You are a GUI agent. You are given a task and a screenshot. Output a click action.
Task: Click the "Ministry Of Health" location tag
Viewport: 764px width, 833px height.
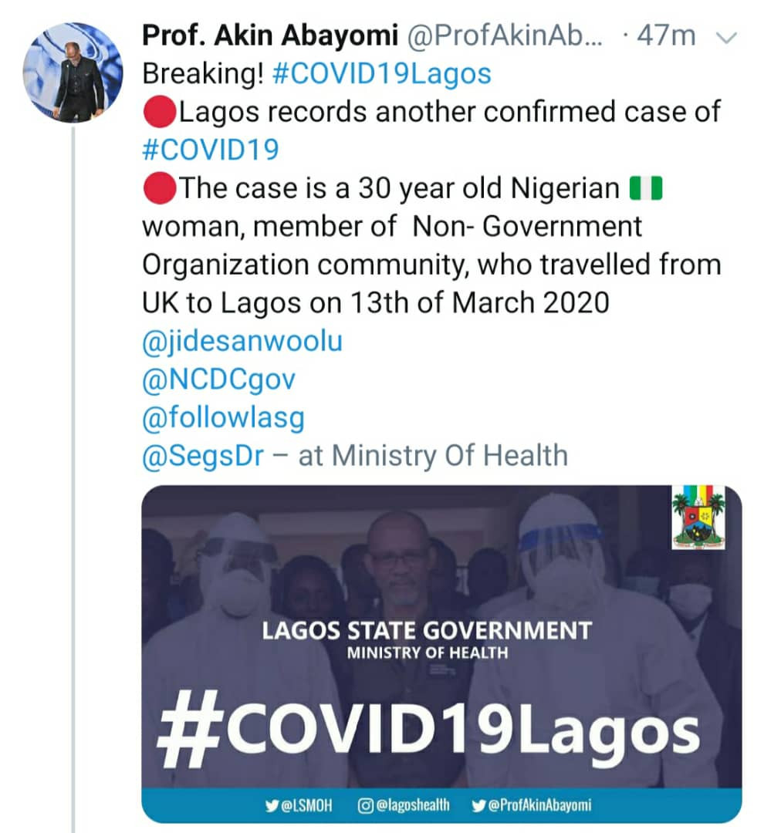point(449,456)
